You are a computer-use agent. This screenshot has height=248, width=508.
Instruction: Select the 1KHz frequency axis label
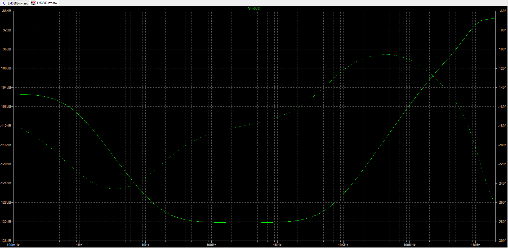coord(277,245)
